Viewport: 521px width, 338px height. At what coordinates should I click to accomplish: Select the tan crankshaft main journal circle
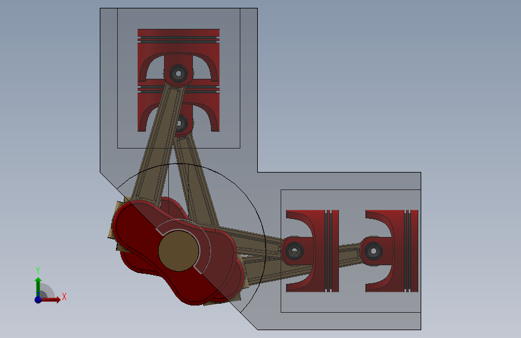pos(178,251)
